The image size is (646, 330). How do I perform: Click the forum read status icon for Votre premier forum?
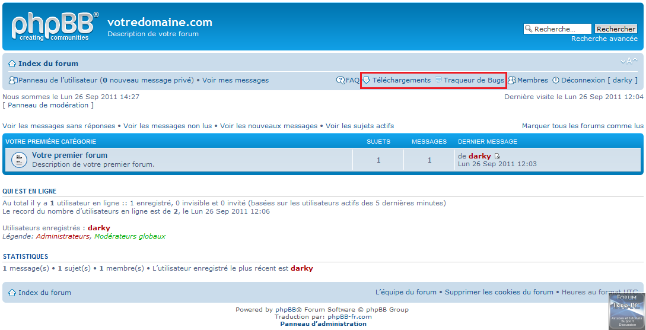pyautogui.click(x=19, y=160)
